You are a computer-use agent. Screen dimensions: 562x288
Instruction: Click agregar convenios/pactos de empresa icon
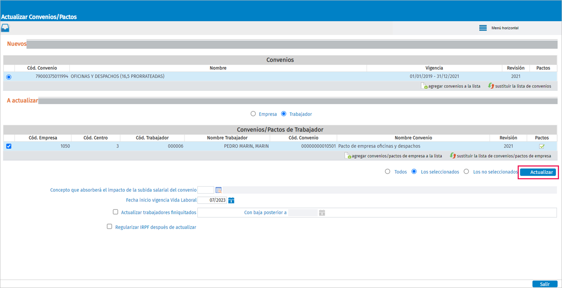click(348, 156)
